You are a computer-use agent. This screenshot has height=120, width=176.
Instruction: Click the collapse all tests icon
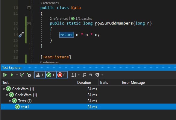tap(90, 75)
